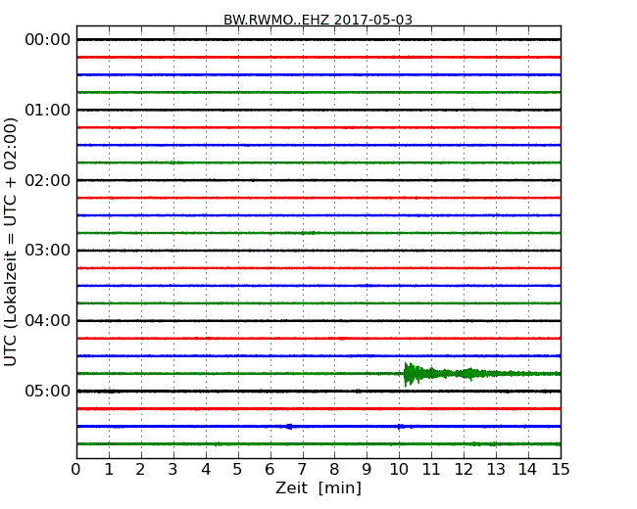Click the x-axis tick label 15
This screenshot has height=509, width=637.
(x=561, y=470)
